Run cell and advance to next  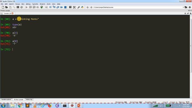pyautogui.click(x=34, y=7)
